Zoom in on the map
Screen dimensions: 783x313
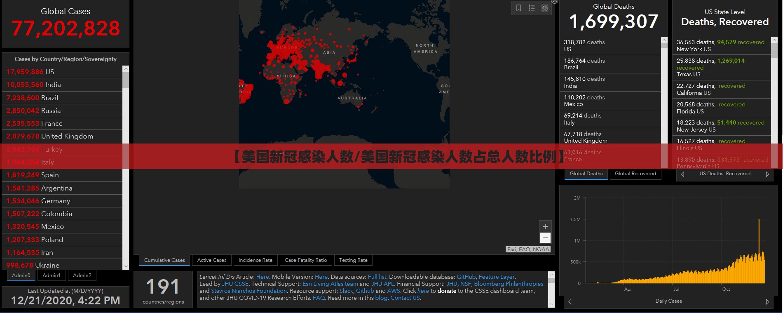click(545, 226)
